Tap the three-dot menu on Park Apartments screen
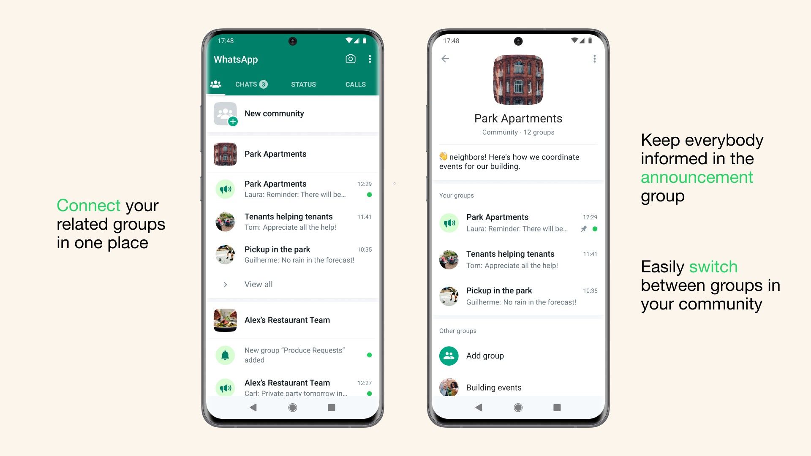 click(594, 59)
